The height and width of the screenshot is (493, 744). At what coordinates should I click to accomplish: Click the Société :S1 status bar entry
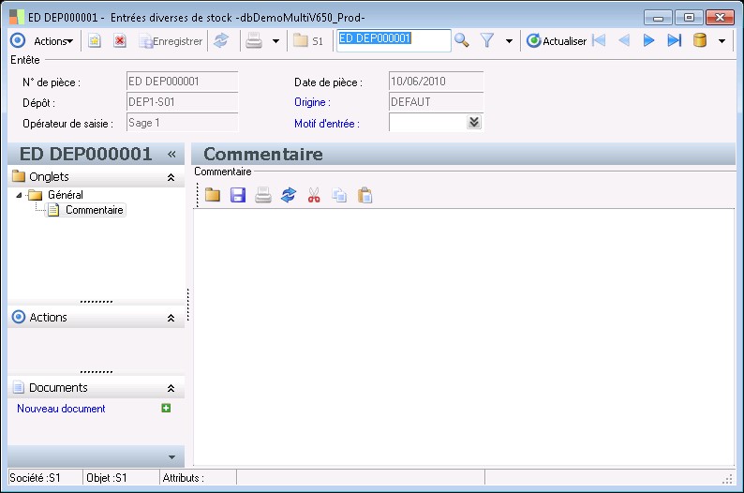(45, 478)
